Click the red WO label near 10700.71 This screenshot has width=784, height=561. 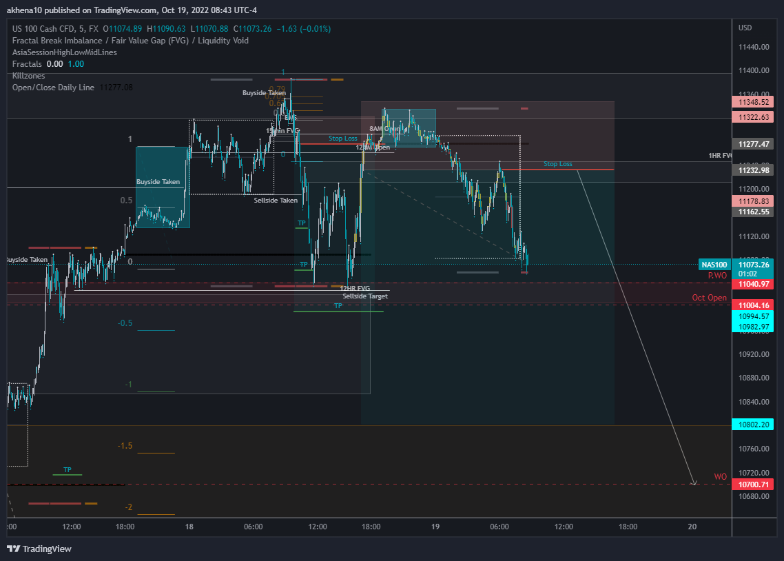(720, 476)
